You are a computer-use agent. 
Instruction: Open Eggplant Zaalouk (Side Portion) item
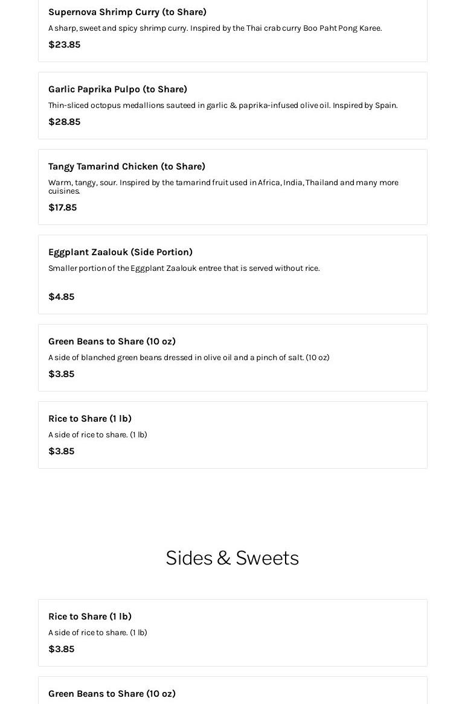[120, 252]
